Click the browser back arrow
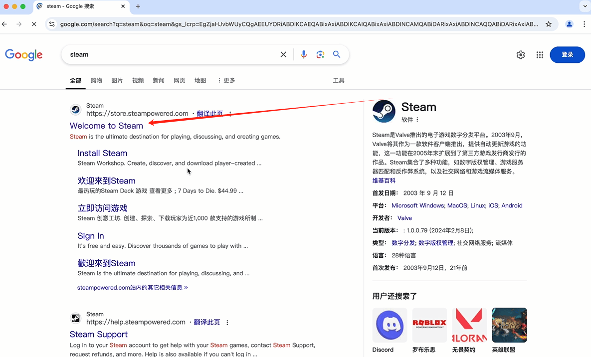Image resolution: width=591 pixels, height=357 pixels. point(4,24)
